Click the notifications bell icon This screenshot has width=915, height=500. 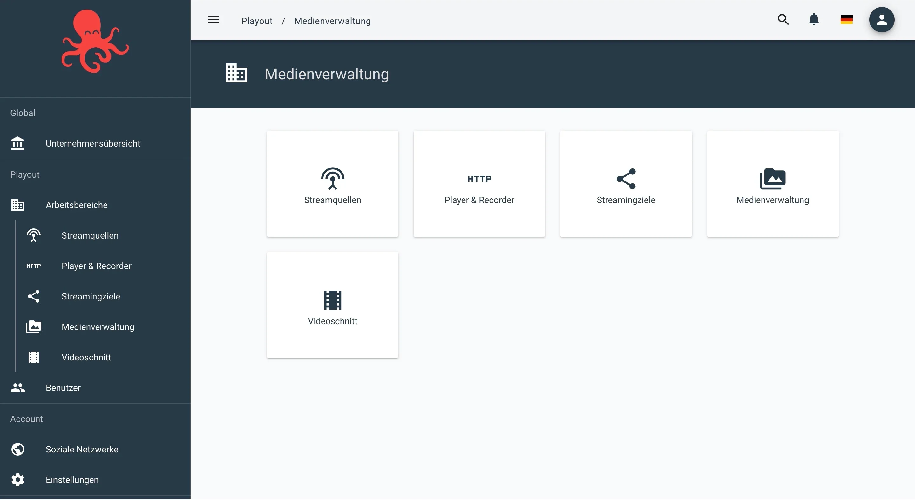(x=813, y=19)
